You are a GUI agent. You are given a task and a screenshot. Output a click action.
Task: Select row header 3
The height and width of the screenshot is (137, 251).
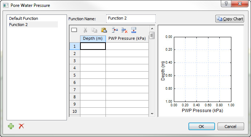75,61
